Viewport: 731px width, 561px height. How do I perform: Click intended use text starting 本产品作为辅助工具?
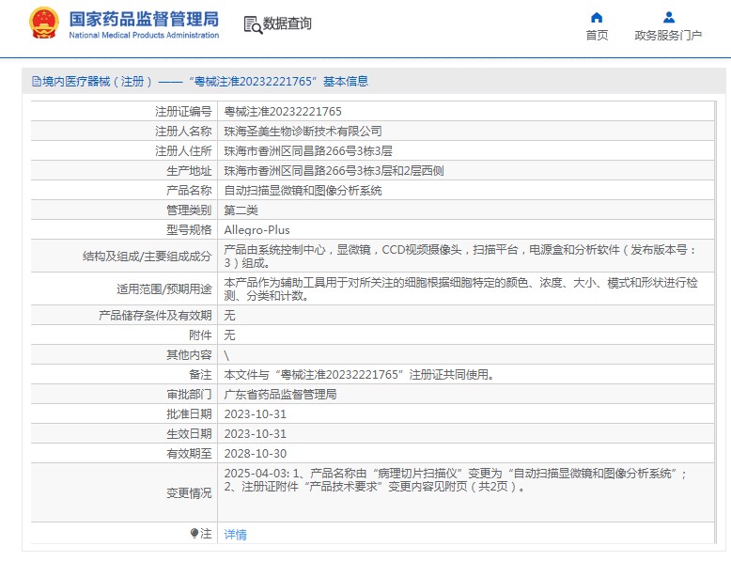pyautogui.click(x=460, y=289)
